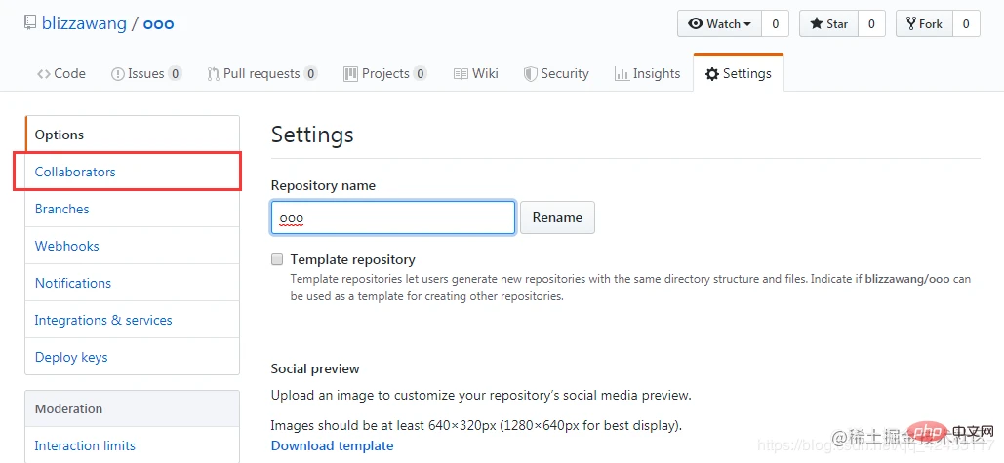Click the Code tab brackets icon
1004x463 pixels.
(44, 74)
